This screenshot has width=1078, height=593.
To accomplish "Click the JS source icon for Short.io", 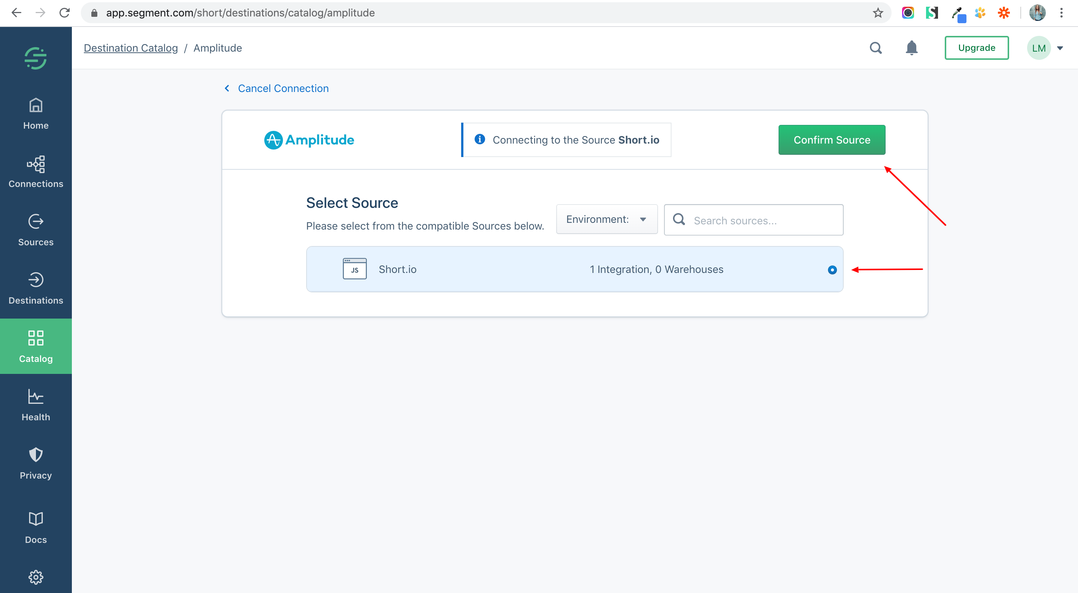I will click(x=354, y=269).
